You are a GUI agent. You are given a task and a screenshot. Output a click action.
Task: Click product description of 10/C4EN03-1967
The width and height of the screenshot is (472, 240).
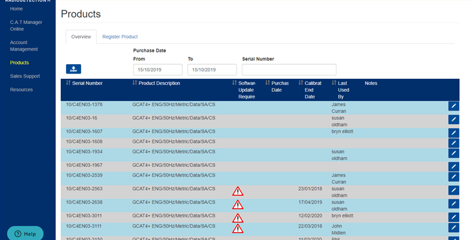(x=174, y=165)
